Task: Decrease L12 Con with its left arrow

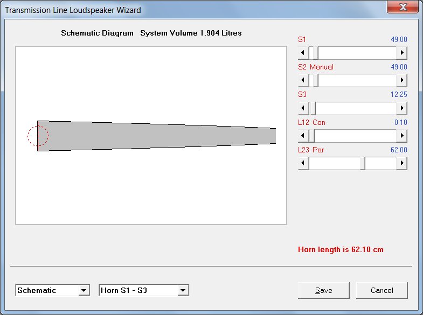Action: [303, 136]
